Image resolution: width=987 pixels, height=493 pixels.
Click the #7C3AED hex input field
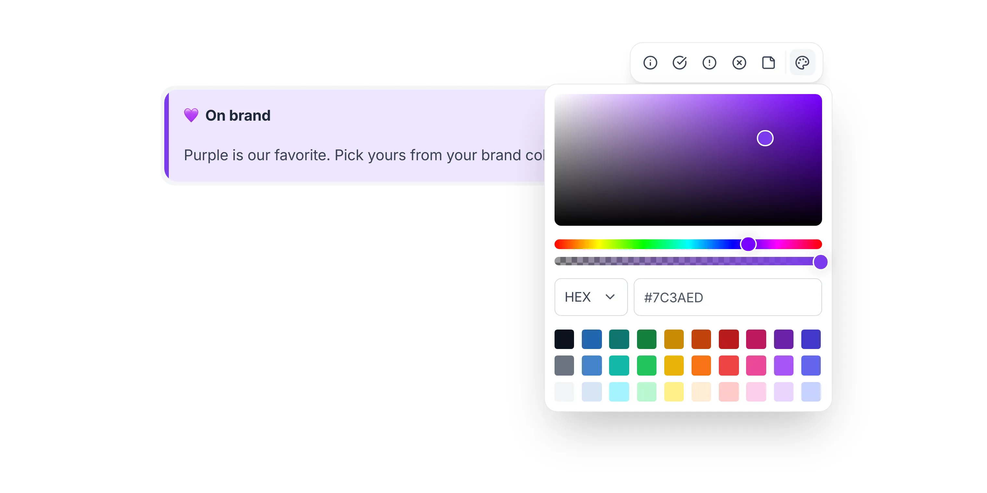[x=728, y=297]
